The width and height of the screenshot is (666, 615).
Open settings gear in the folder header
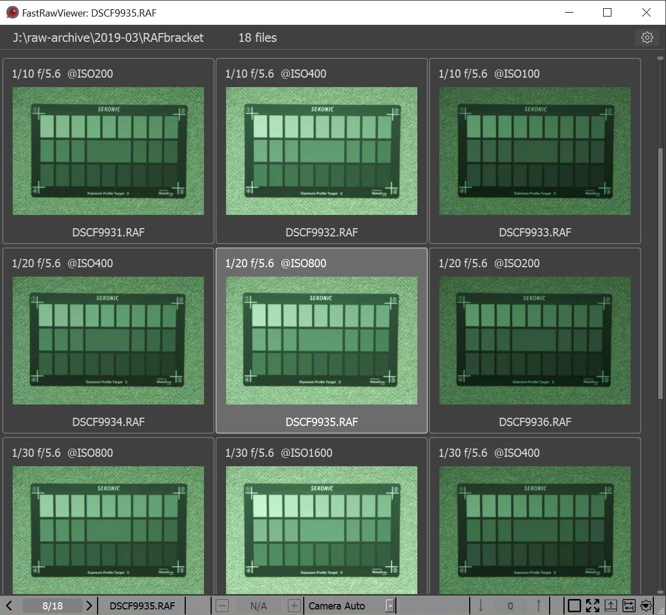tap(647, 37)
